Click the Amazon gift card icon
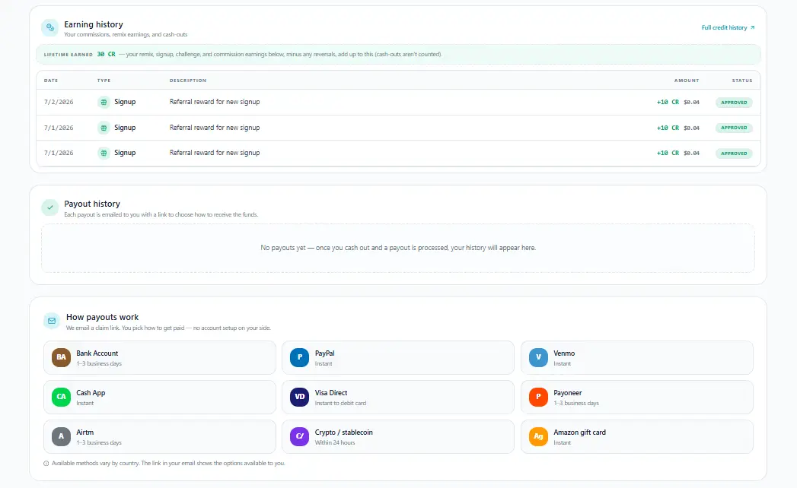 click(538, 436)
